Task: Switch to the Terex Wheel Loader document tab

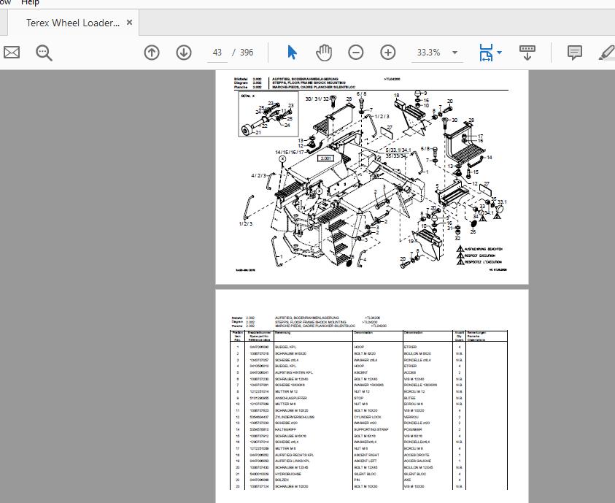Action: (x=75, y=23)
